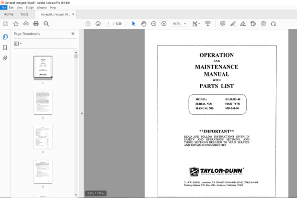297x198 pixels.
Task: Click the PARTS LIST title text
Action: [x=217, y=86]
